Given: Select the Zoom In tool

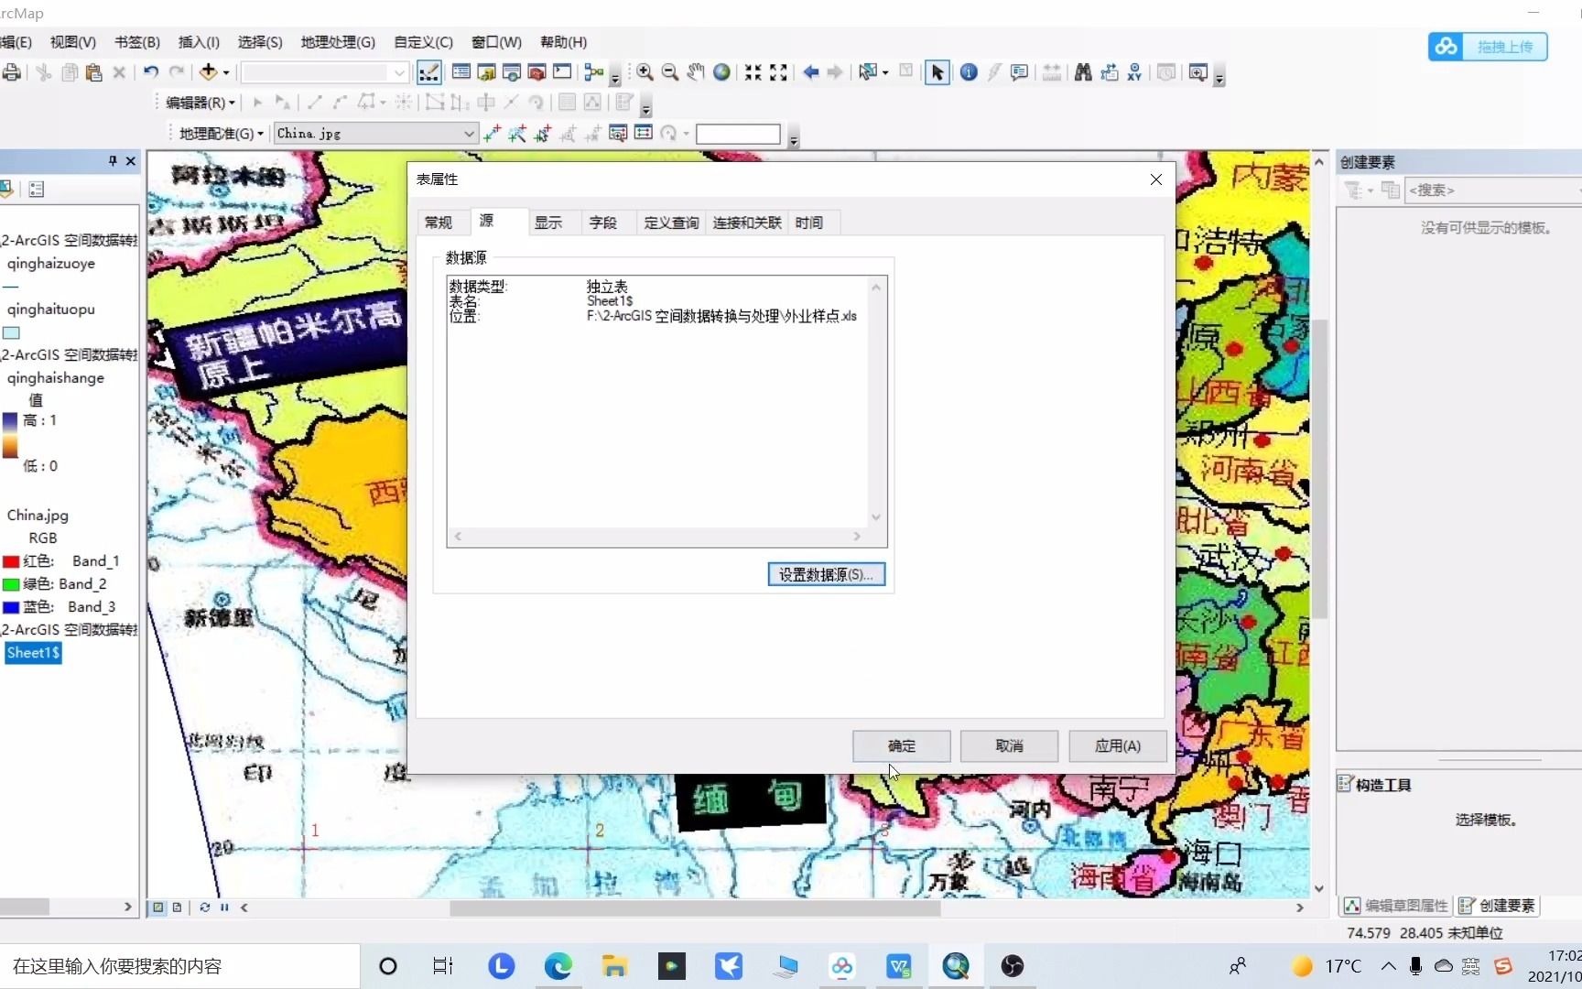Looking at the screenshot, I should (645, 72).
